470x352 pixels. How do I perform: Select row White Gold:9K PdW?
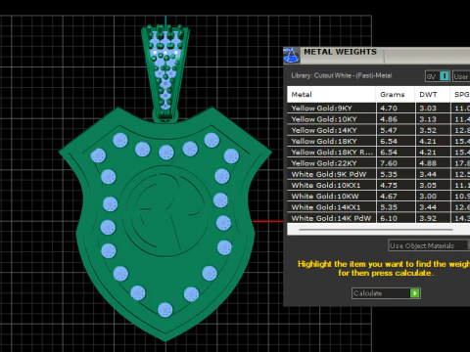(x=379, y=174)
